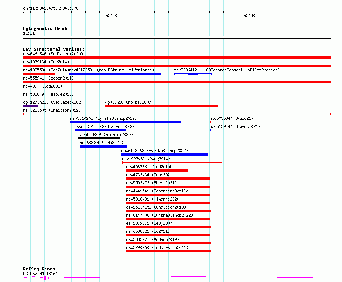Image resolution: width=342 pixels, height=282 pixels.
Task: Click the nsv6461646 (Sedlazeck2020) variant label
Action: click(x=53, y=54)
